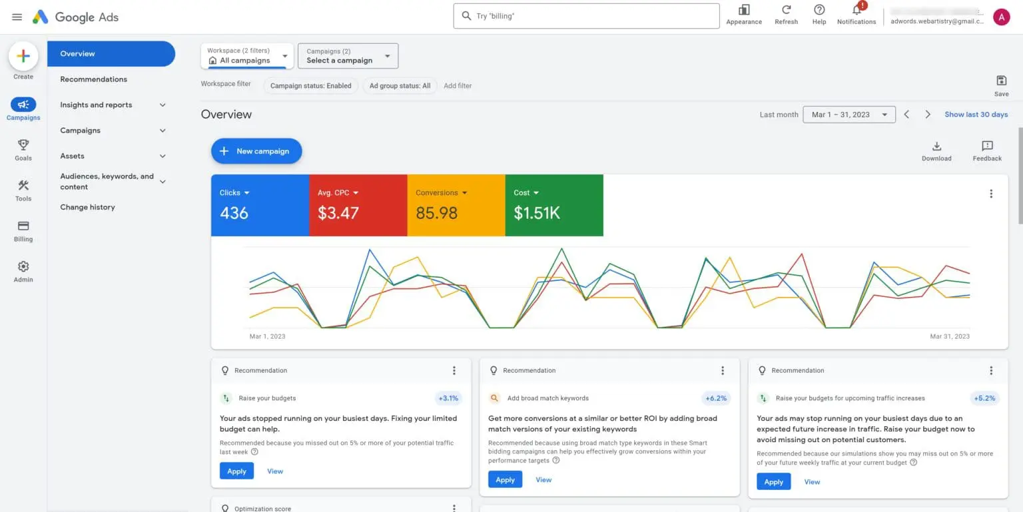1023x512 pixels.
Task: Open Appearance settings
Action: [x=743, y=15]
